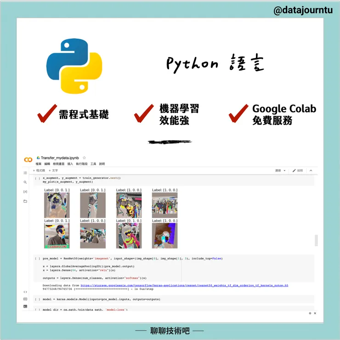This screenshot has height=340, width=340.
Task: Add a code cell with + 程式碼
Action: coord(39,170)
